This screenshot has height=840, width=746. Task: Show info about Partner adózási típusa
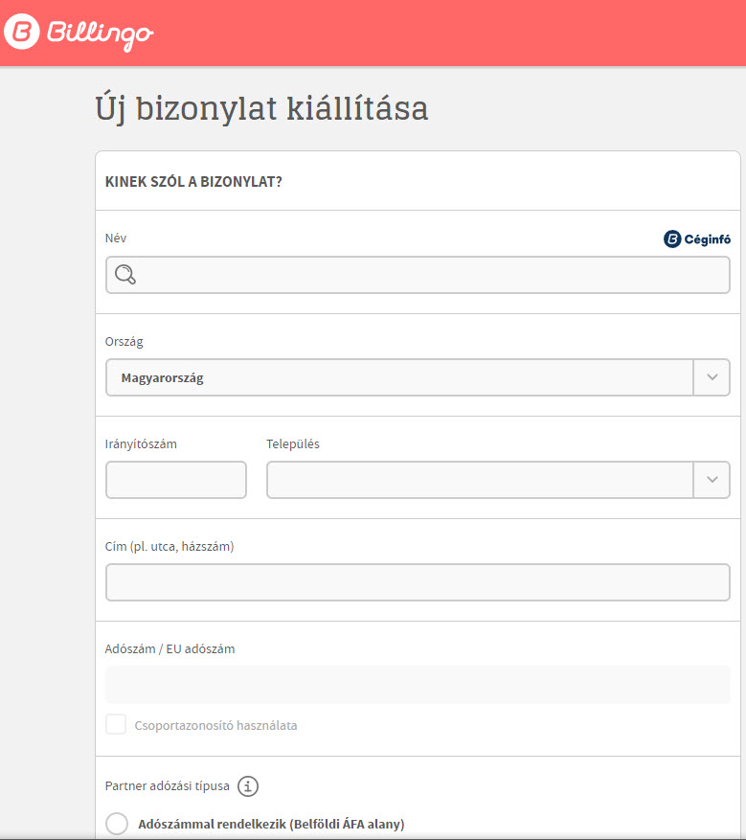pos(248,786)
